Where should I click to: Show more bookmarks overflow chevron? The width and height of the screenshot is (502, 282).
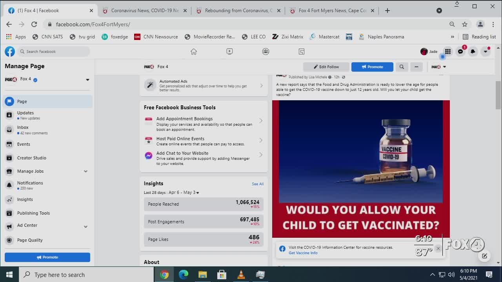(452, 37)
